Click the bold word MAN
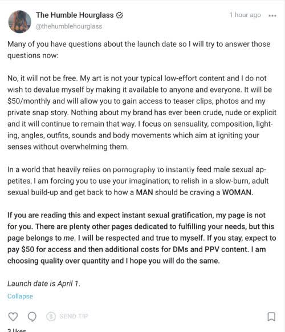 click(144, 192)
